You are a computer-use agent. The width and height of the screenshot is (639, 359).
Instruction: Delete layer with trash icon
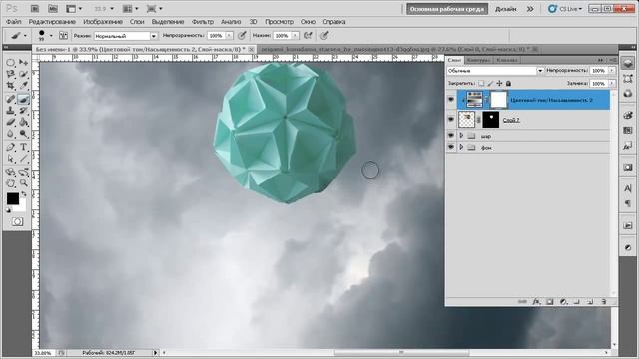pos(603,301)
